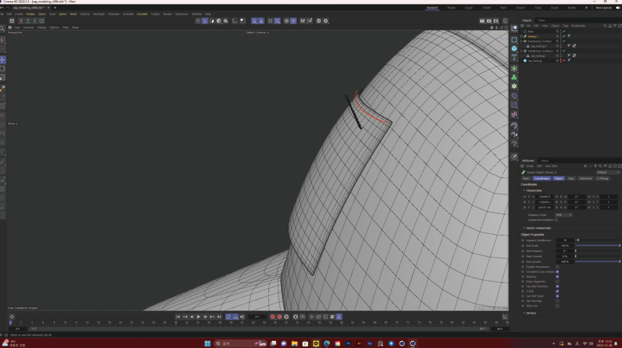Viewport: 622px width, 348px height.
Task: Collapse the Subdivision Surface.1 tree node
Action: 521,51
